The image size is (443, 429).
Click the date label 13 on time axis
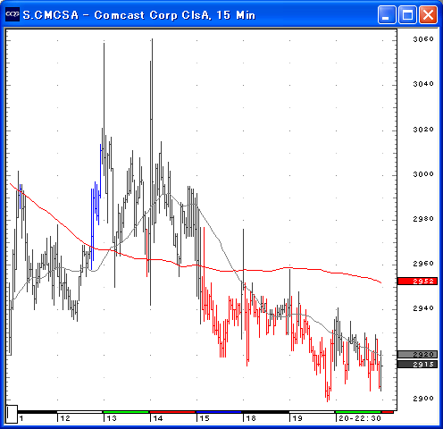click(x=112, y=418)
